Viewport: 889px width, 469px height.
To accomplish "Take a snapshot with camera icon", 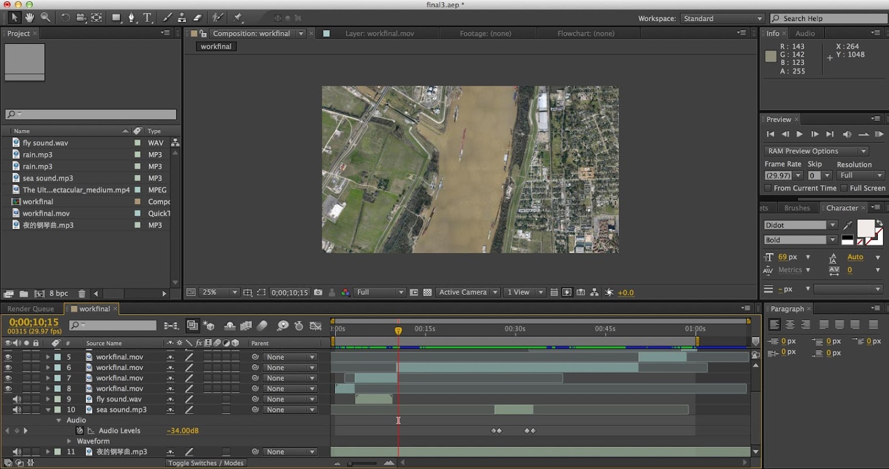I will click(x=318, y=292).
